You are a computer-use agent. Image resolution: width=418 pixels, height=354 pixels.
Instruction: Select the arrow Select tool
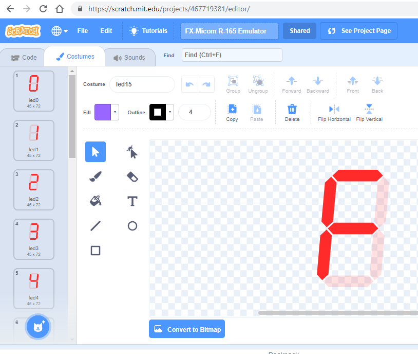(x=96, y=152)
